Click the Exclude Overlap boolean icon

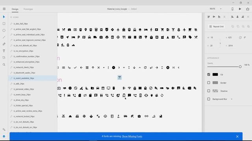248,27
